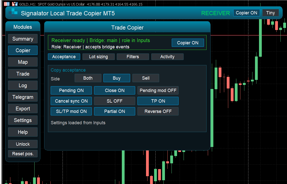Switch to the Filters tab

tap(133, 57)
